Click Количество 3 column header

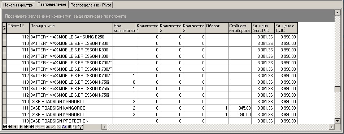(x=194, y=28)
